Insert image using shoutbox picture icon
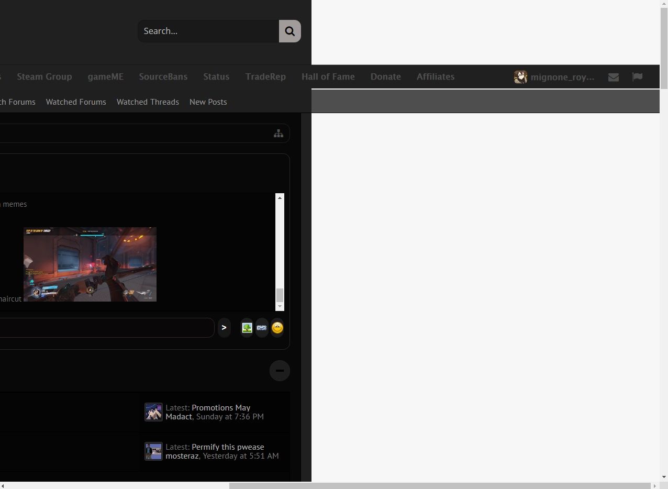This screenshot has width=668, height=489. [x=247, y=328]
